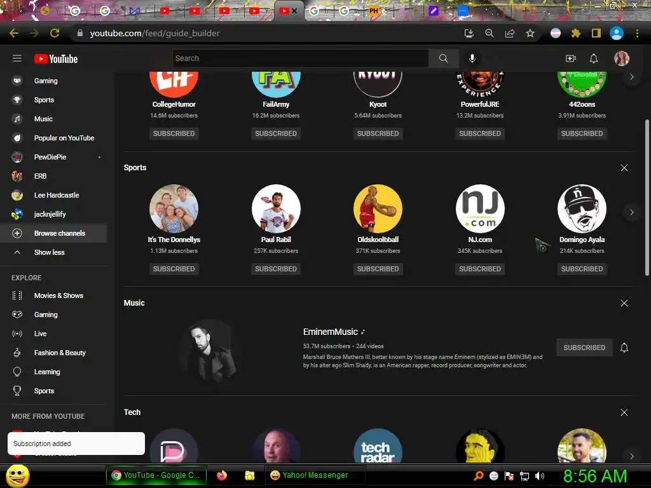Viewport: 651px width, 488px height.
Task: Open Movies & Shows in Explore
Action: pos(54,296)
